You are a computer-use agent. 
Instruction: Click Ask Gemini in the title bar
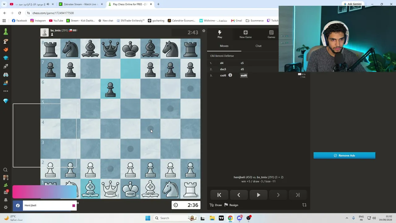(x=352, y=4)
